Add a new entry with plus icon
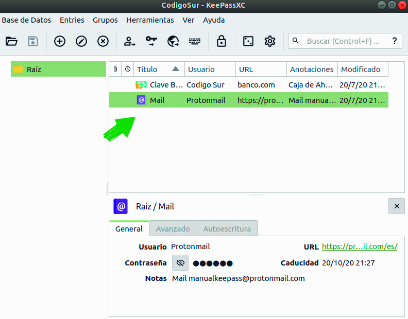The height and width of the screenshot is (319, 408). pos(60,41)
